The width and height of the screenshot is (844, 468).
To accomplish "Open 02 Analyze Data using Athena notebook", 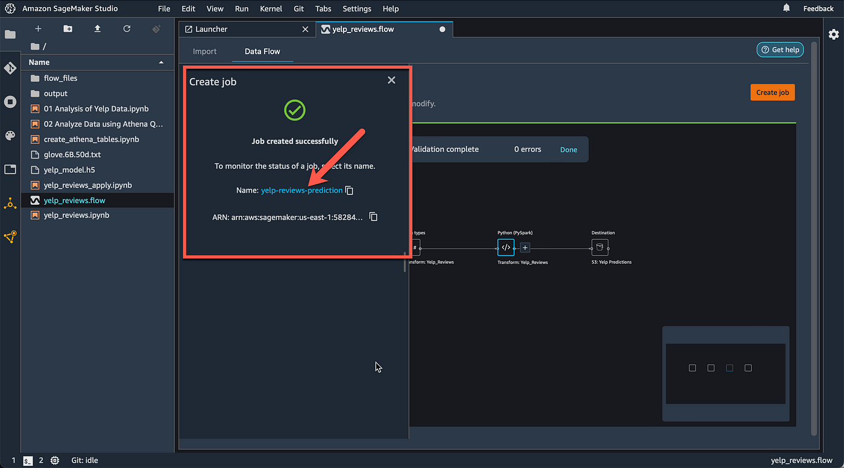I will pos(97,124).
